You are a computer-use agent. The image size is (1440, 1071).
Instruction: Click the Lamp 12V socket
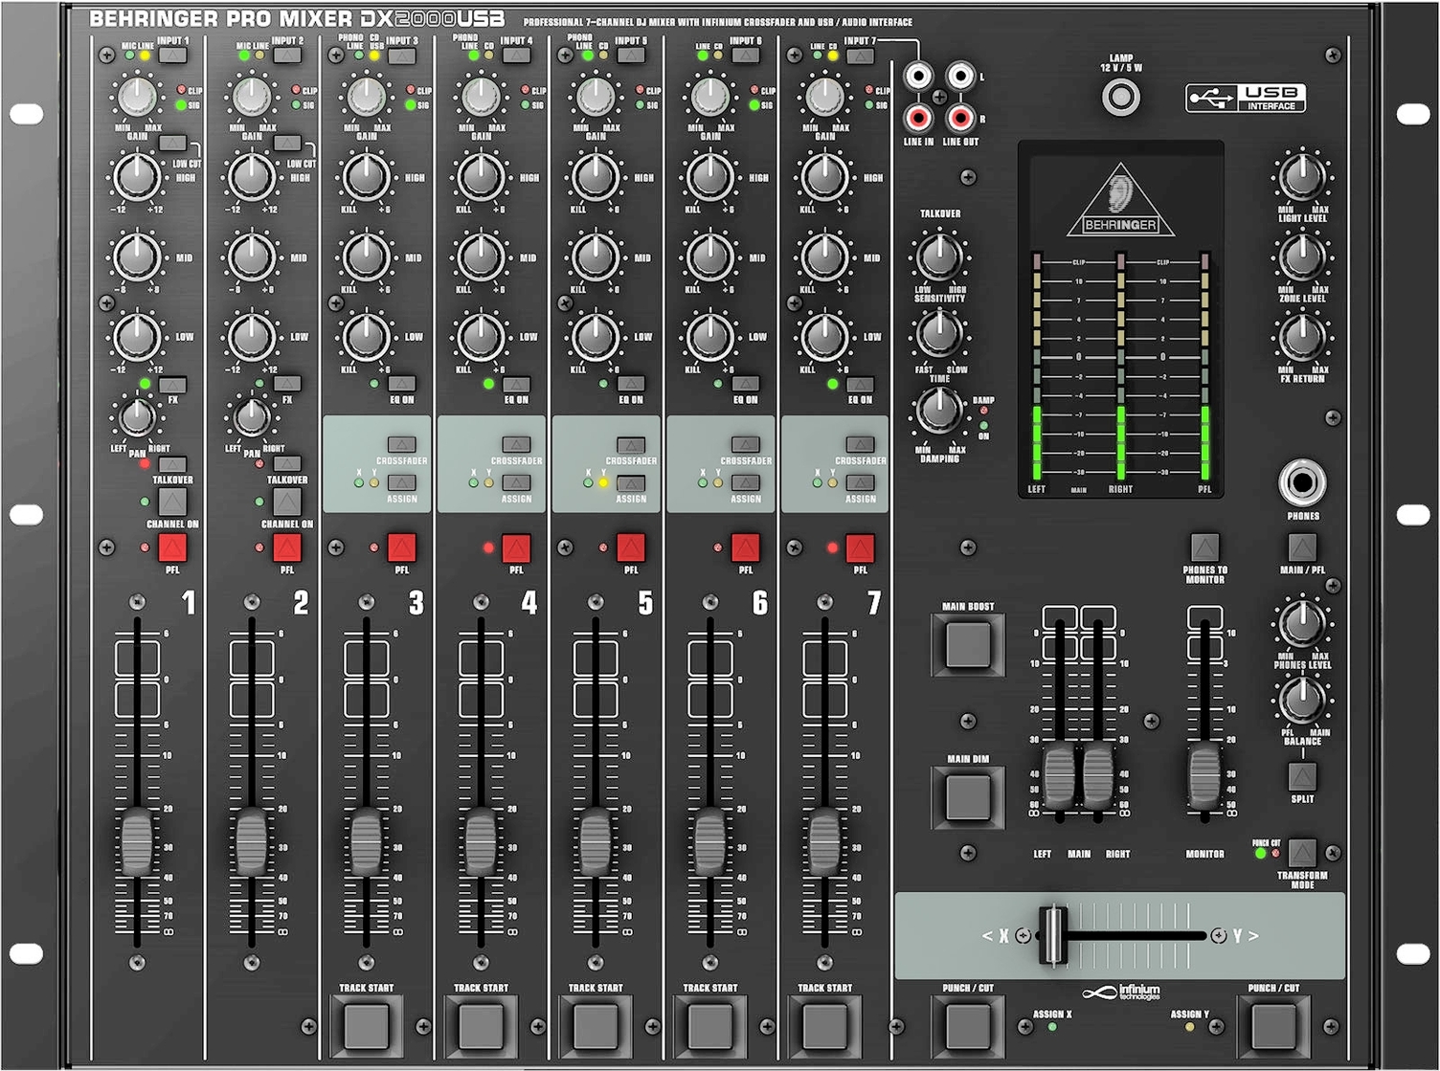(1121, 98)
